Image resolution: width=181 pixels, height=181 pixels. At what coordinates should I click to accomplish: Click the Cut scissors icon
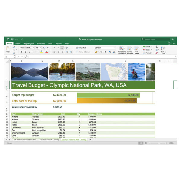[14, 47]
